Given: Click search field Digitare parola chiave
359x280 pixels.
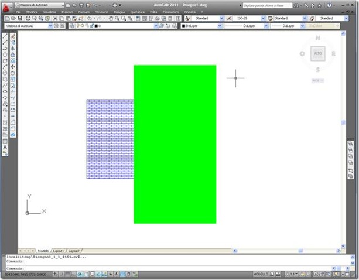Looking at the screenshot, I should tap(267, 5).
